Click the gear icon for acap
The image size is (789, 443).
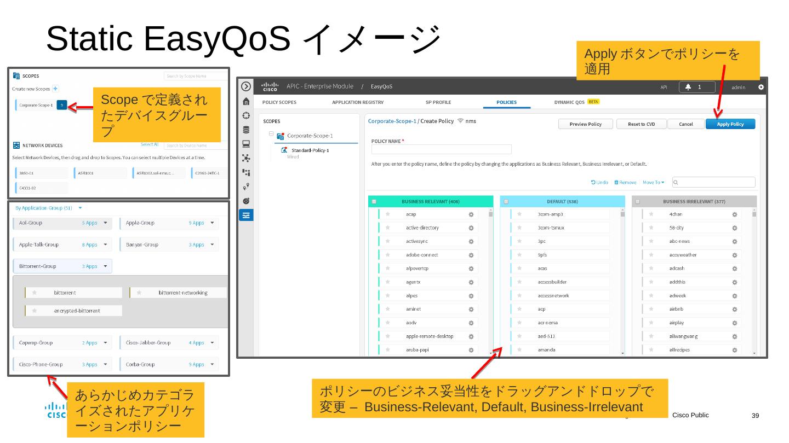[471, 214]
